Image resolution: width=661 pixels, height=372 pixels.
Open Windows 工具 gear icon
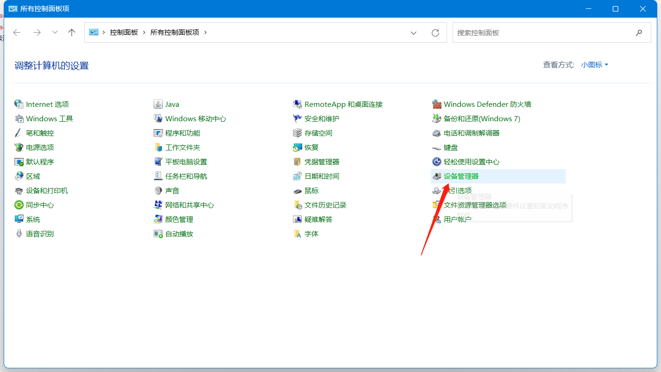click(x=19, y=118)
